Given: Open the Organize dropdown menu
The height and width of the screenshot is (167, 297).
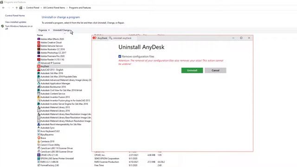Looking at the screenshot, I should click(x=44, y=30).
